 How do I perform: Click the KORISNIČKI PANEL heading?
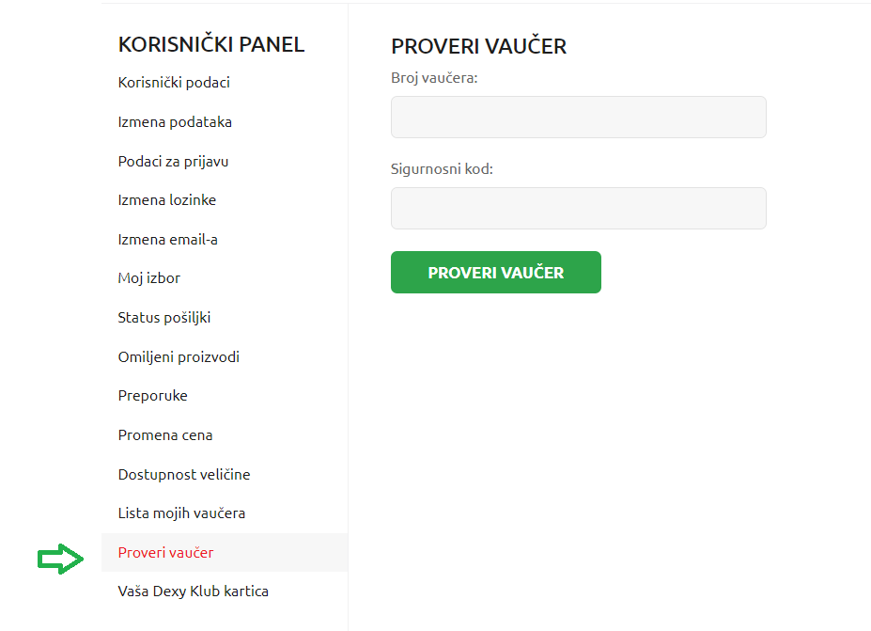point(211,44)
